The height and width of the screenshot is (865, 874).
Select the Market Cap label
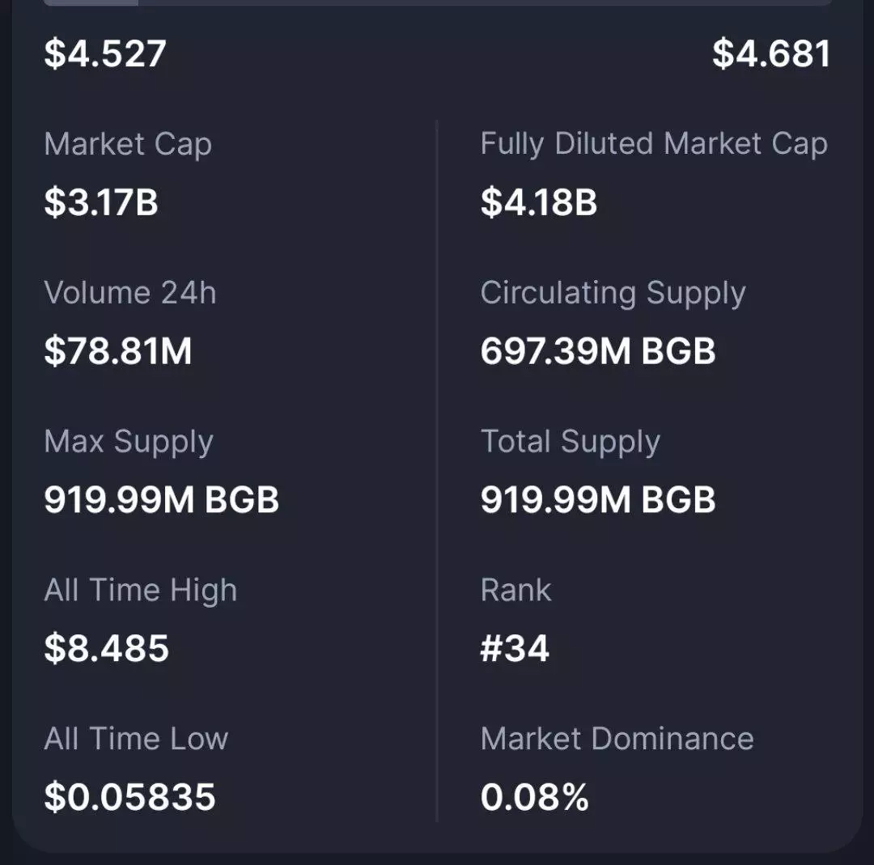point(128,145)
